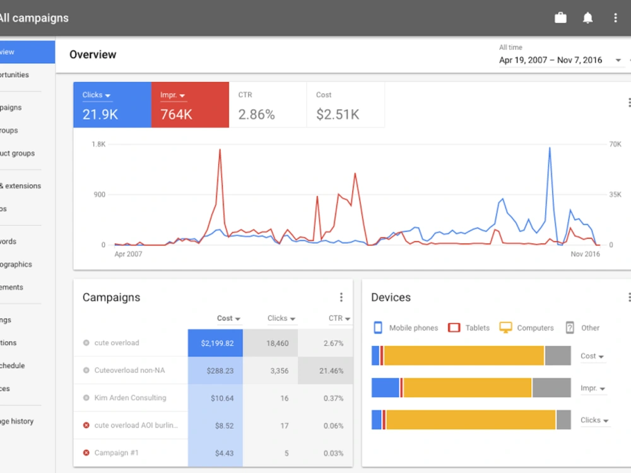Open the Campaigns card three-dot menu
631x473 pixels.
click(341, 297)
